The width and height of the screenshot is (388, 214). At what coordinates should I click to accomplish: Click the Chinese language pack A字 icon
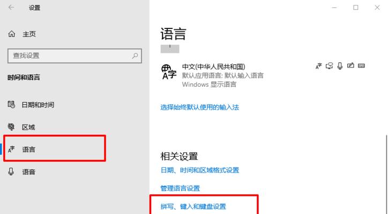(169, 72)
